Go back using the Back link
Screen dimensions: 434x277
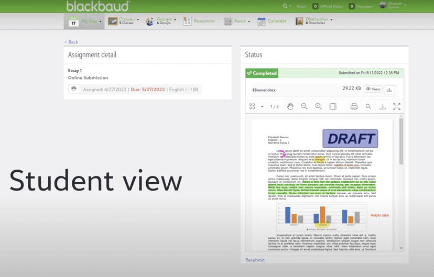pos(71,42)
